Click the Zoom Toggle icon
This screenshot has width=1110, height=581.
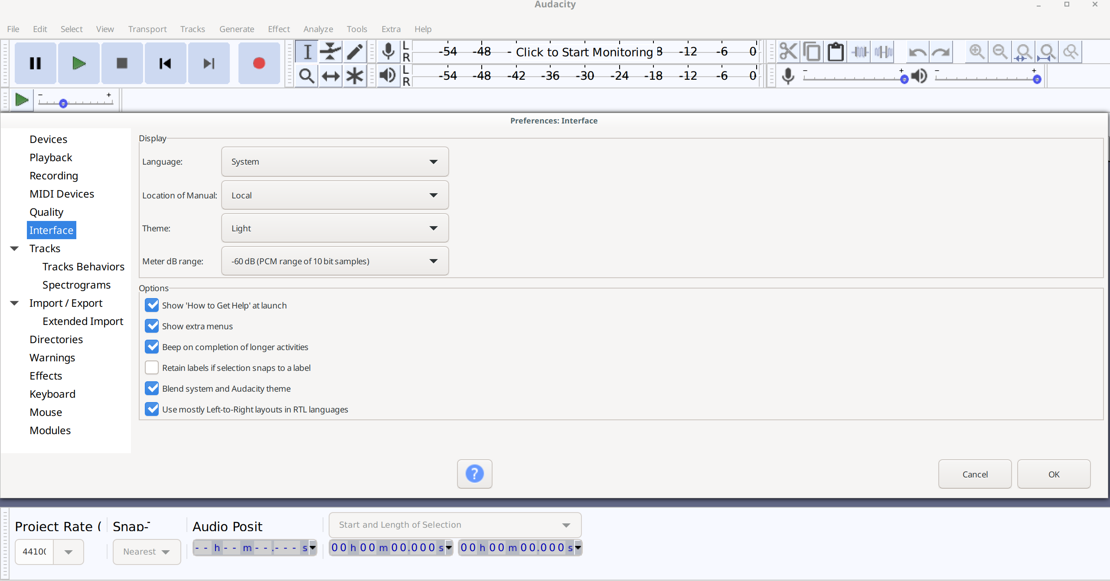pyautogui.click(x=1071, y=52)
